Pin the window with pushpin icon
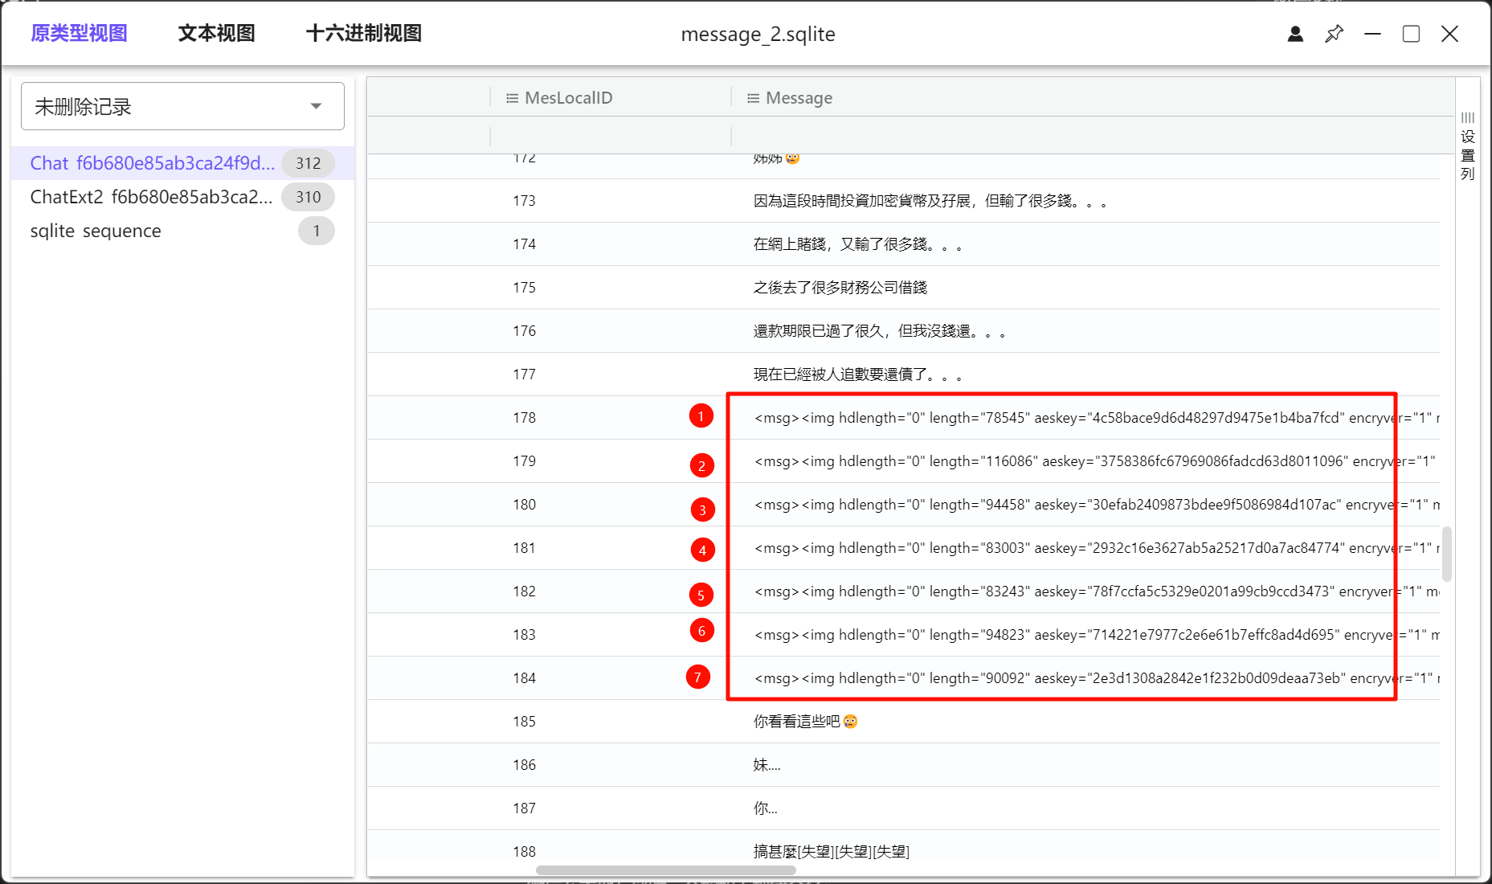This screenshot has width=1492, height=884. point(1334,34)
